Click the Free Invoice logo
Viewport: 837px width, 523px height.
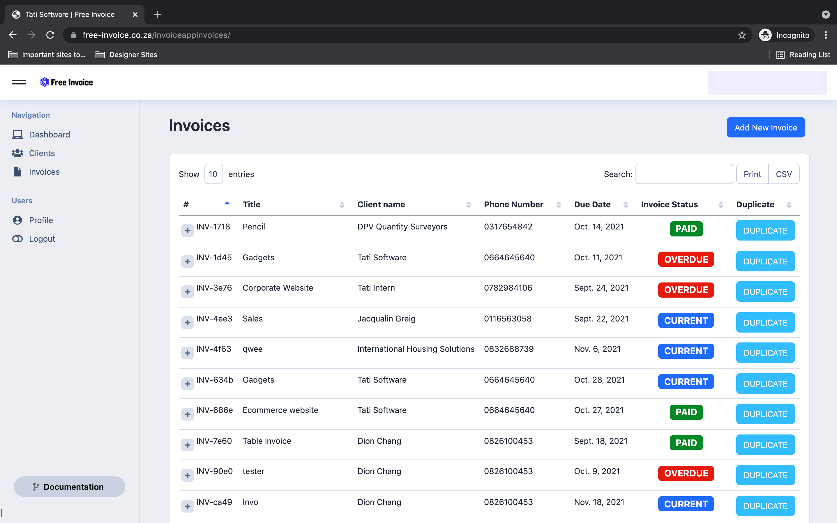click(x=66, y=82)
